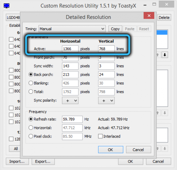Select the Refresh rate radio button
The image size is (177, 170).
31,119
